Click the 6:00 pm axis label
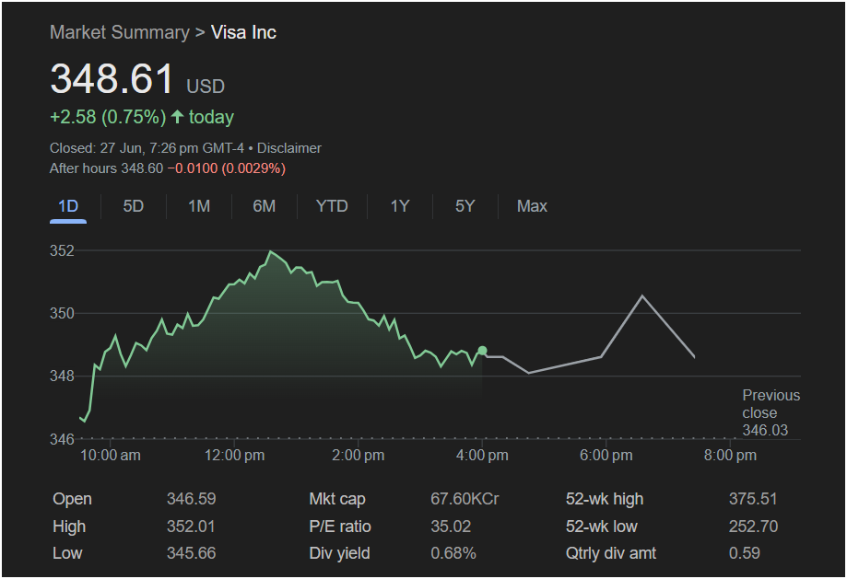847x579 pixels. pos(606,456)
